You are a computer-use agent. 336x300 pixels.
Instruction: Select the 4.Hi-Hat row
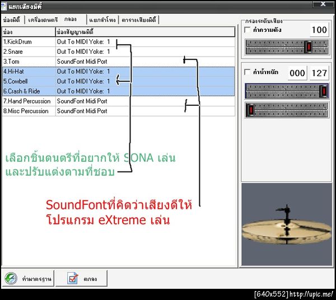[x=119, y=72]
